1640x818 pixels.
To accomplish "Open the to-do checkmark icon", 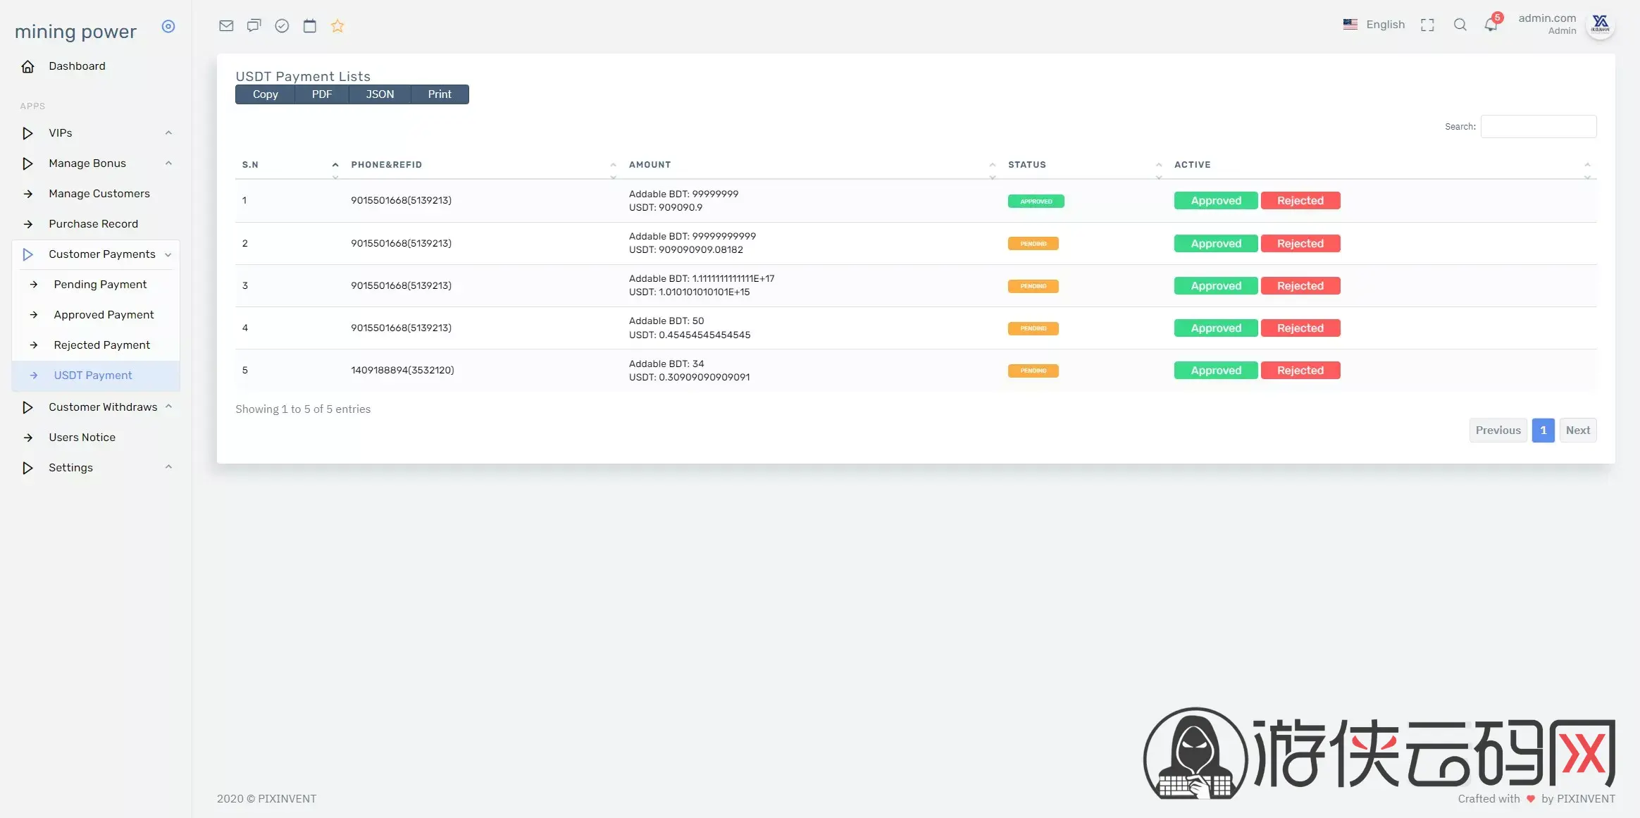I will (282, 26).
